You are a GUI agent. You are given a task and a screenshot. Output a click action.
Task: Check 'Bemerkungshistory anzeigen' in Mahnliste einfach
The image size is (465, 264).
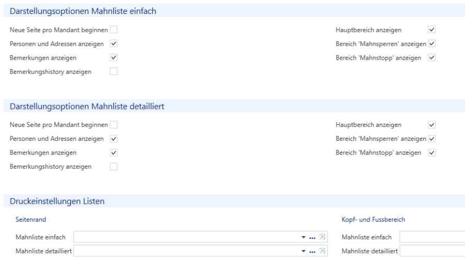click(114, 71)
